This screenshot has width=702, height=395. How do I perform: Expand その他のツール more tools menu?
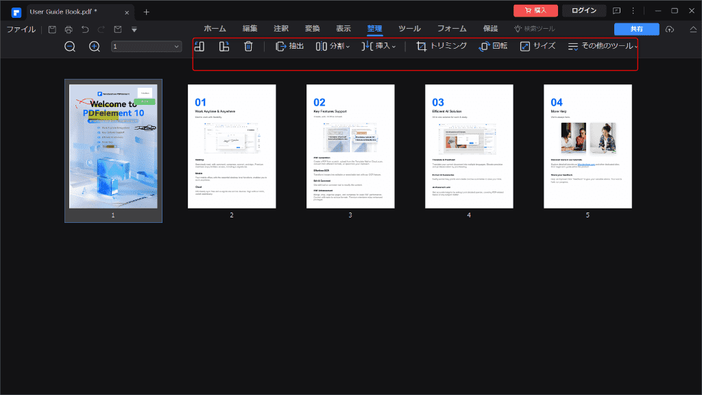[x=603, y=46]
